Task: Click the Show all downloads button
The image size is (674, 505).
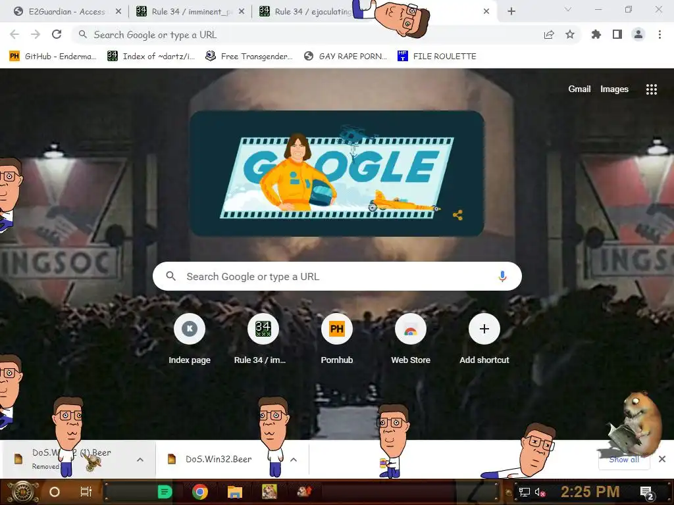Action: (x=624, y=460)
